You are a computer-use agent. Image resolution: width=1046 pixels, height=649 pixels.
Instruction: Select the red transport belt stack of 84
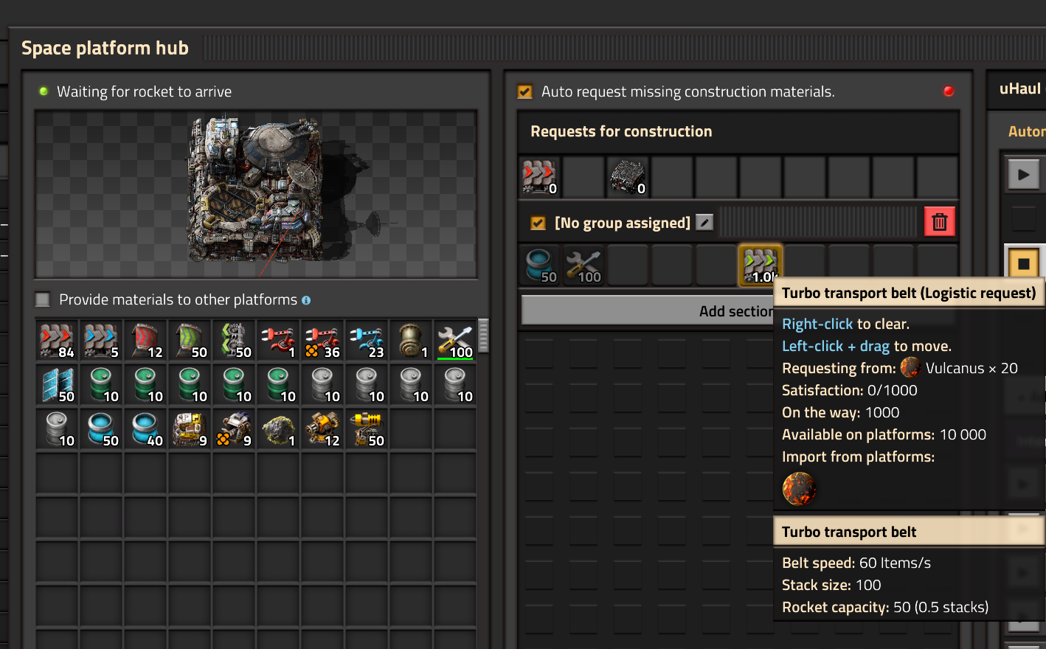coord(57,341)
